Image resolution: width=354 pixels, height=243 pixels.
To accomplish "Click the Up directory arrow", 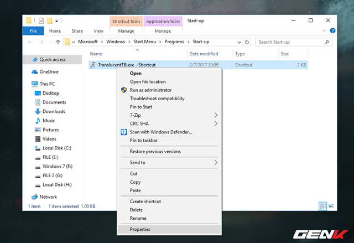I will [58, 42].
